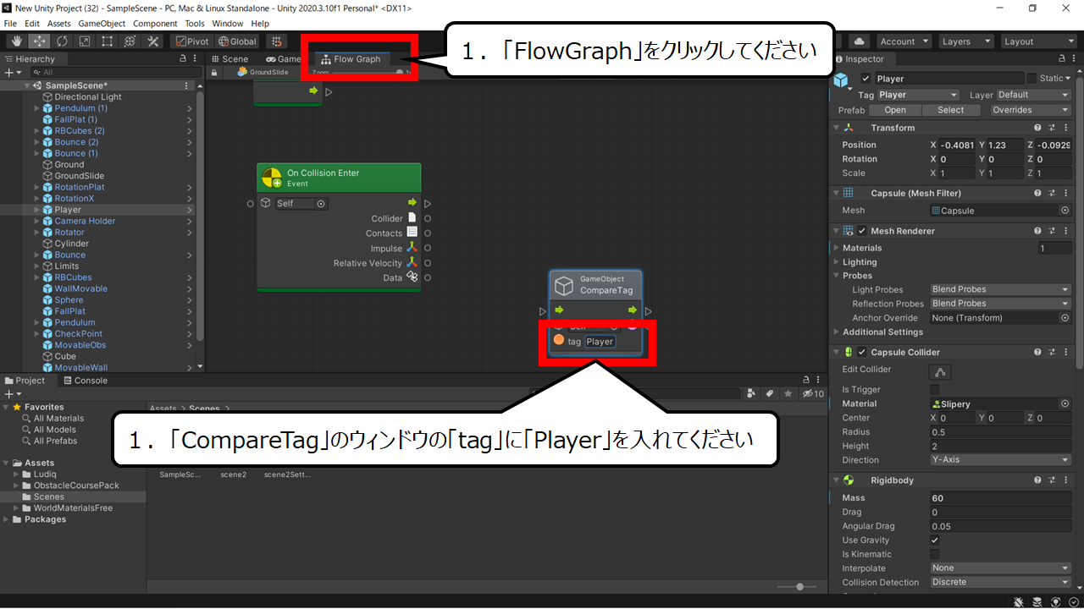Screen dimensions: 1084x609
Task: Adjust Project panel icon size slider
Action: (801, 586)
